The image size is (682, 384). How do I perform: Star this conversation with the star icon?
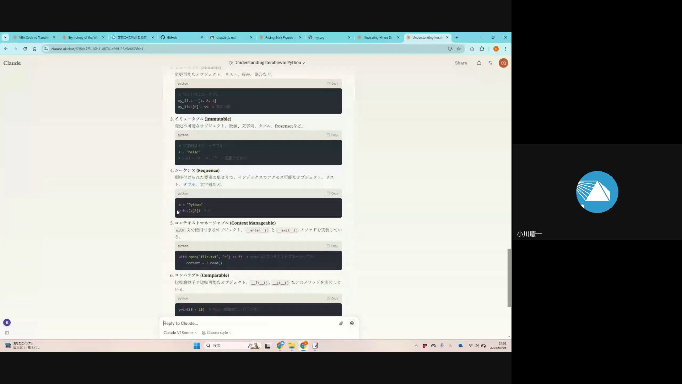(x=479, y=63)
